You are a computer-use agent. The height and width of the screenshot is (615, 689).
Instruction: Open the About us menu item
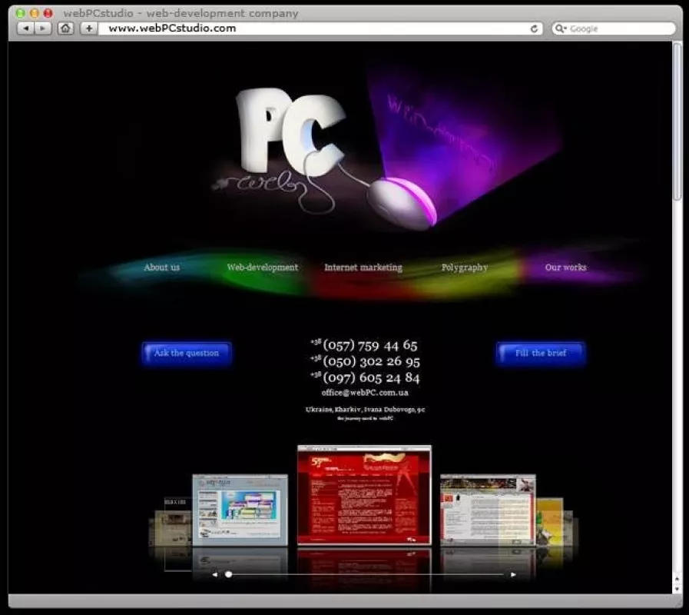(161, 268)
